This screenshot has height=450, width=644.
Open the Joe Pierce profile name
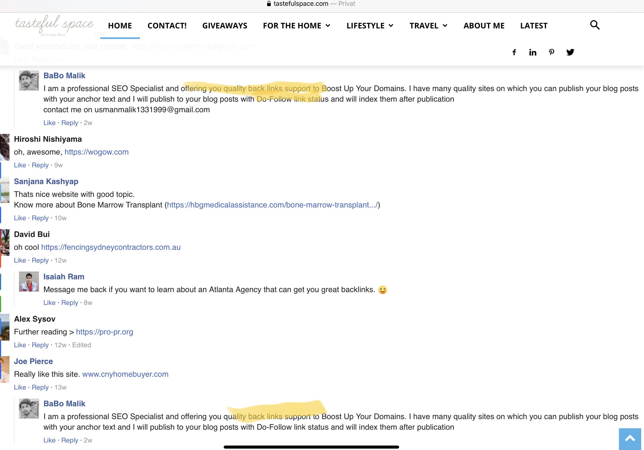[x=33, y=361]
